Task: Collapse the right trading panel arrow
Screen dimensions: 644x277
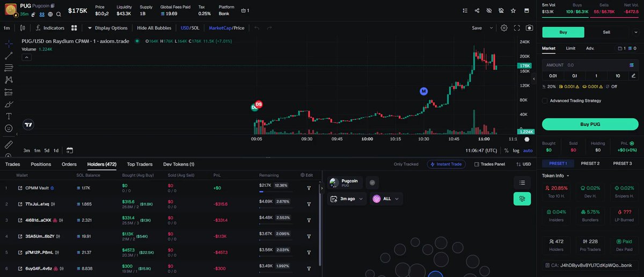Action: 534,79
